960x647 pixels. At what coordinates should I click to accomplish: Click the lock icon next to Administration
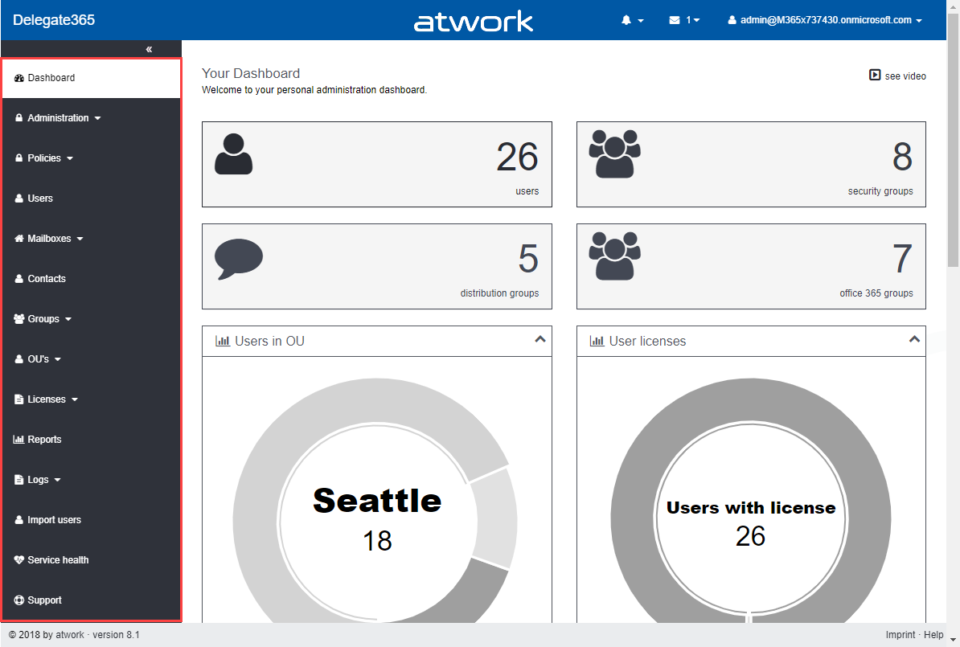pos(19,117)
